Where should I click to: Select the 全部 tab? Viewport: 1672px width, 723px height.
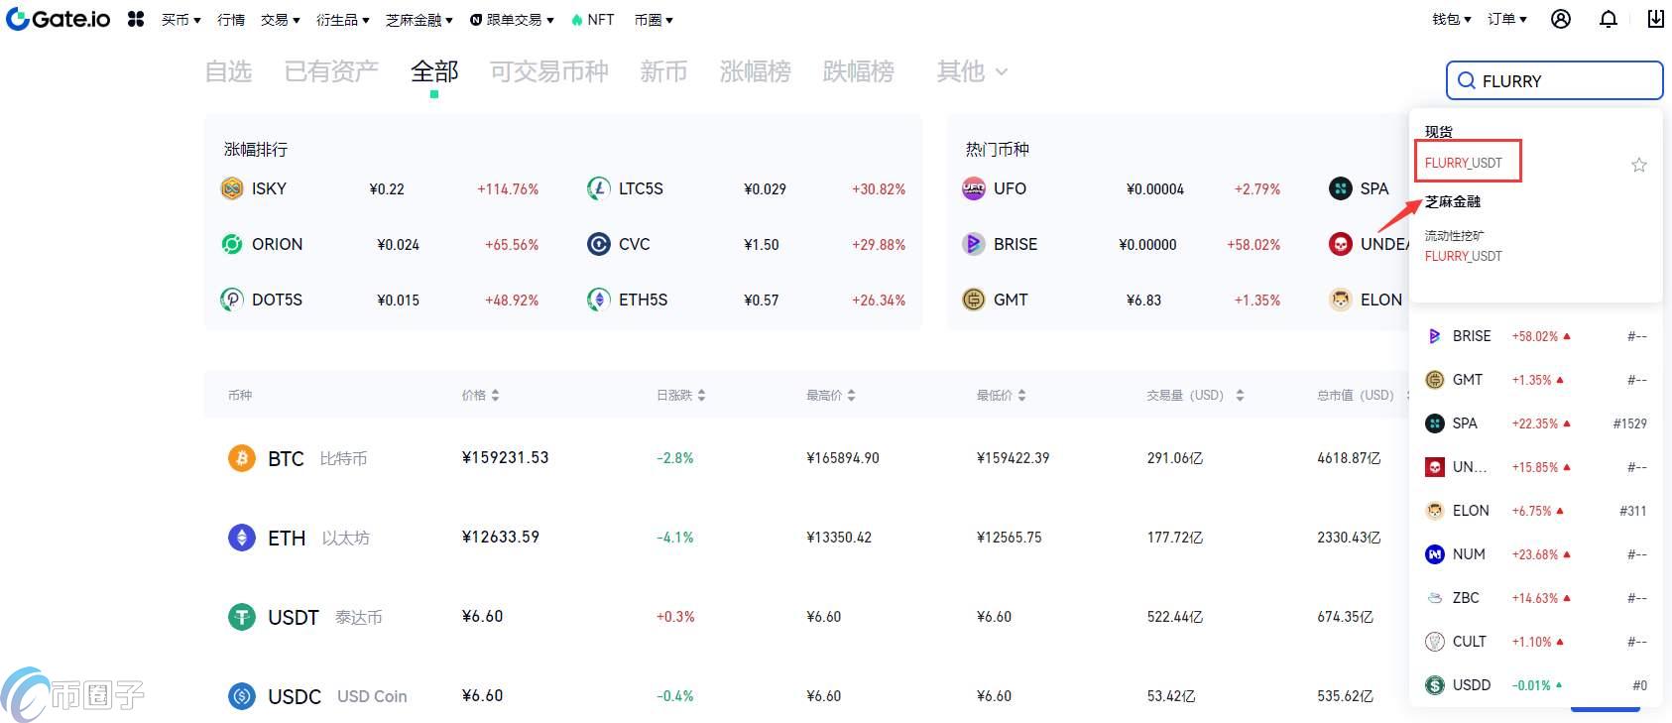(x=434, y=71)
